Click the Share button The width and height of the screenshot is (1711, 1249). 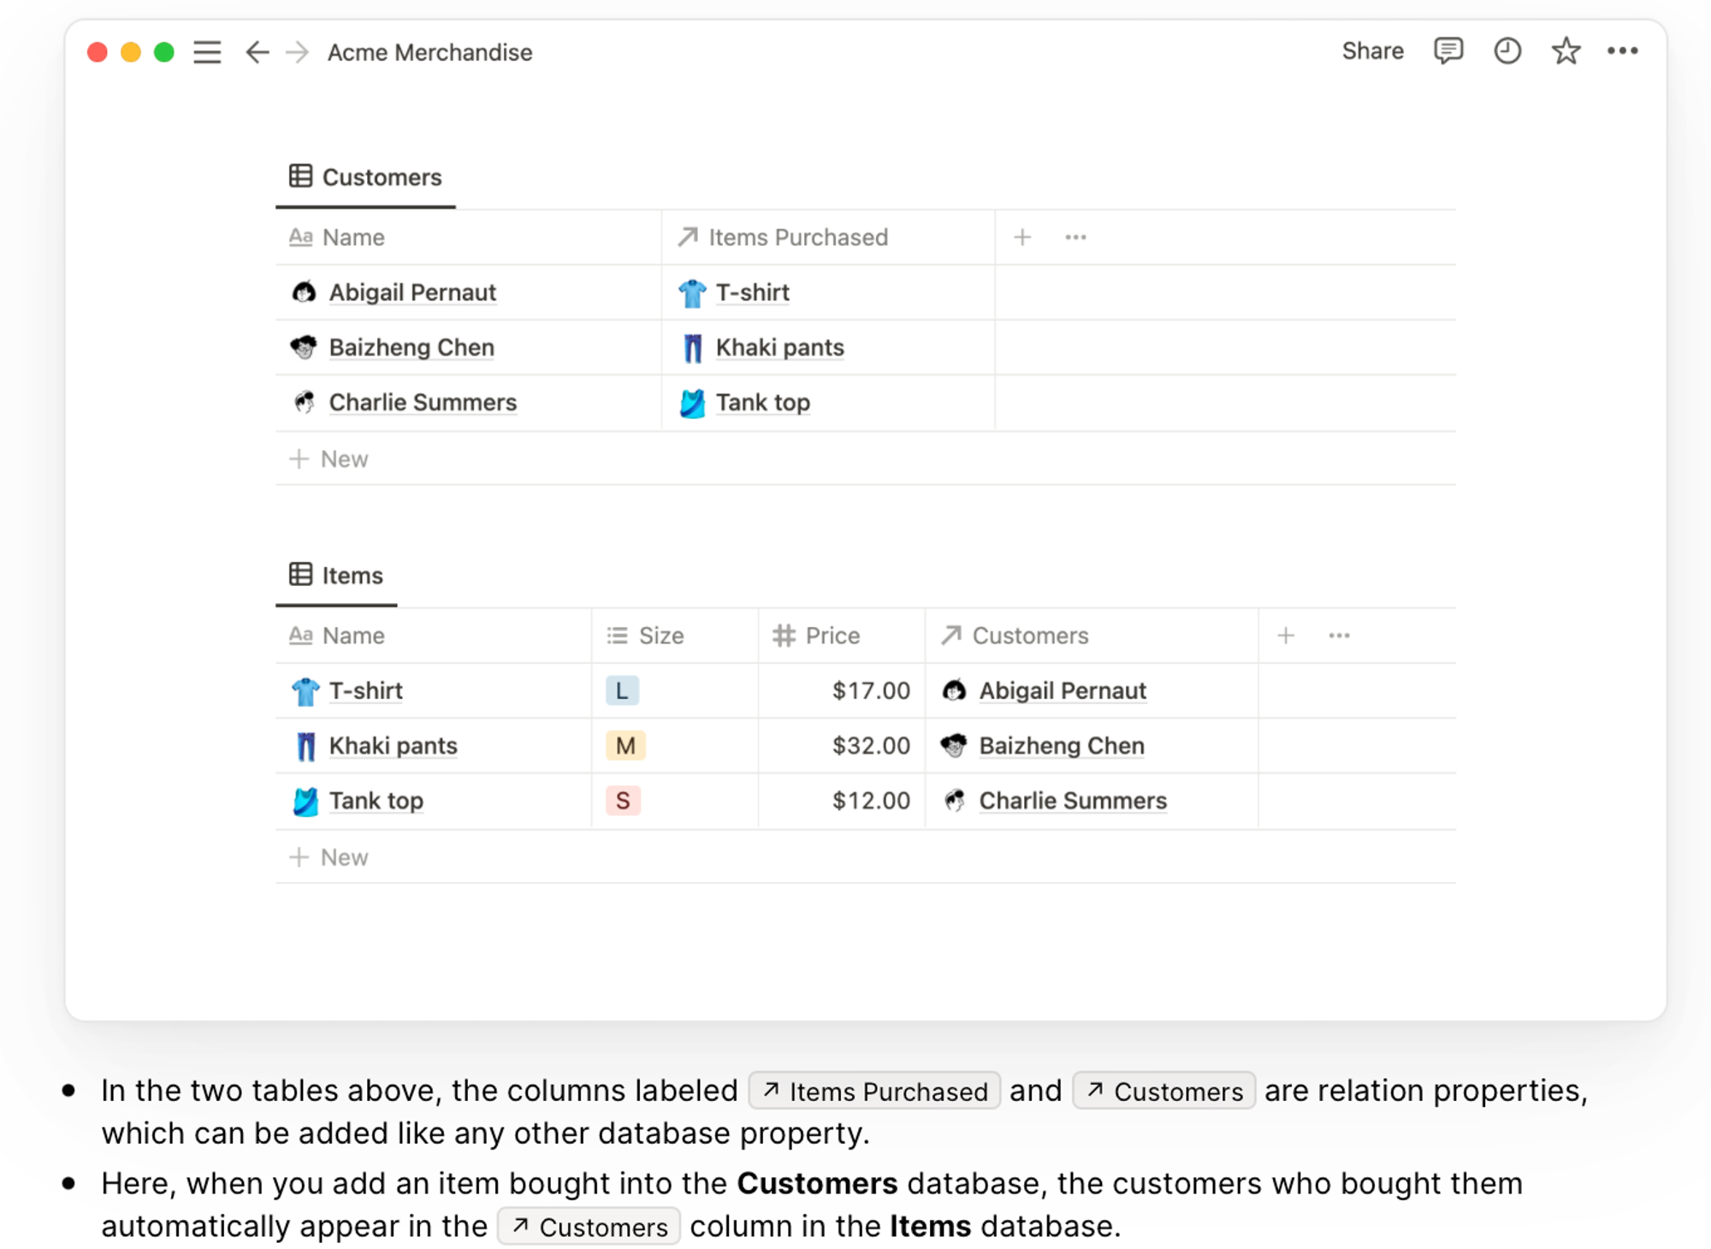coord(1372,51)
